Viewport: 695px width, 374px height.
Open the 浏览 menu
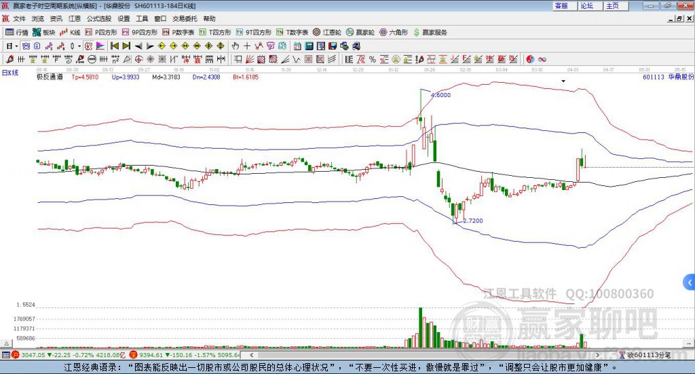click(38, 18)
